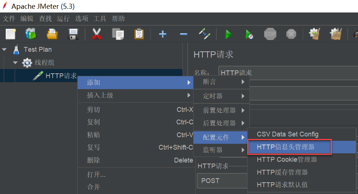Select 配置元件 submenu entry

pos(220,137)
